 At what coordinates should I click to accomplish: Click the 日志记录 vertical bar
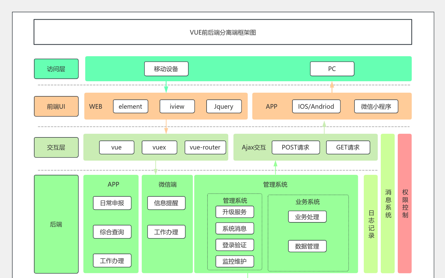coord(371,224)
